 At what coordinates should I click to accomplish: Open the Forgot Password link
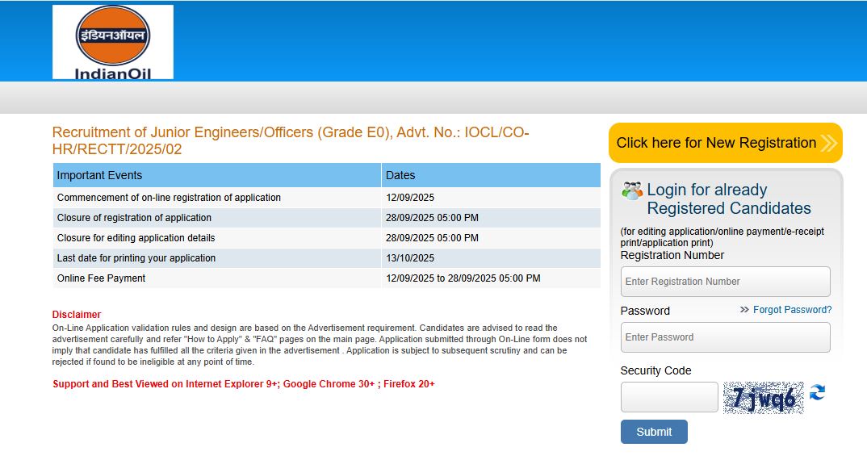click(x=792, y=310)
